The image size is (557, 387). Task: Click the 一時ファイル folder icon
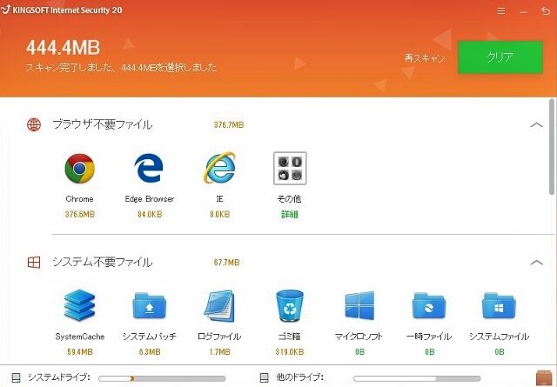[x=429, y=306]
